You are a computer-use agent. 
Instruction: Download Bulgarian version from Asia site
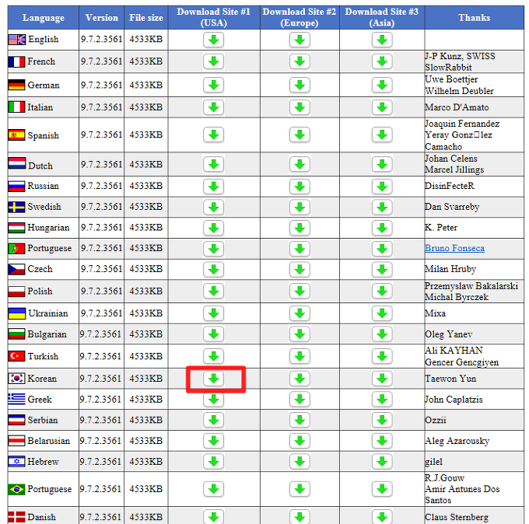[382, 334]
